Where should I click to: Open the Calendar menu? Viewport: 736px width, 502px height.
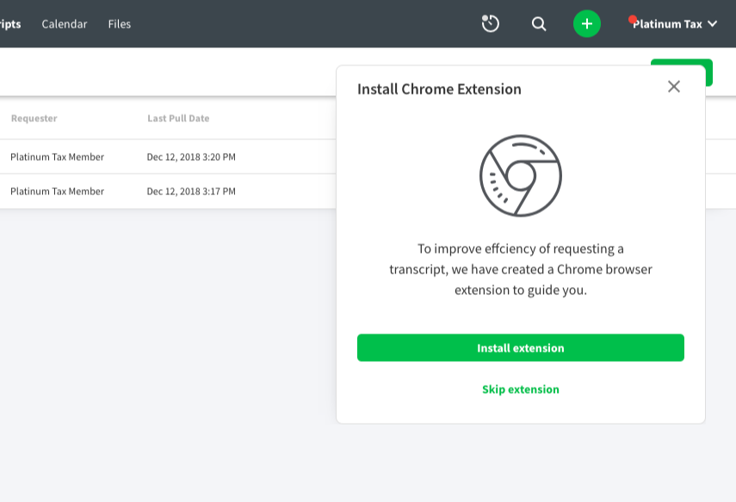pos(65,23)
